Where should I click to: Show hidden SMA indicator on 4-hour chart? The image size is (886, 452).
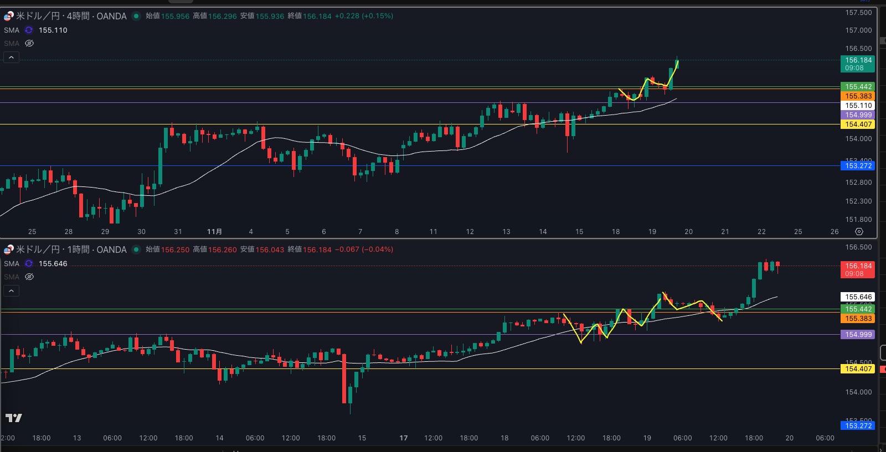29,43
